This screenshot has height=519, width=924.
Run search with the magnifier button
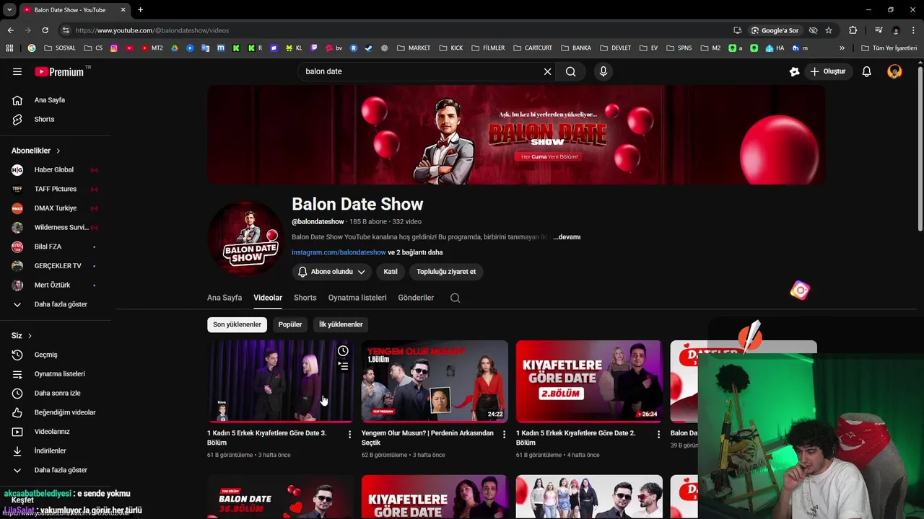570,71
